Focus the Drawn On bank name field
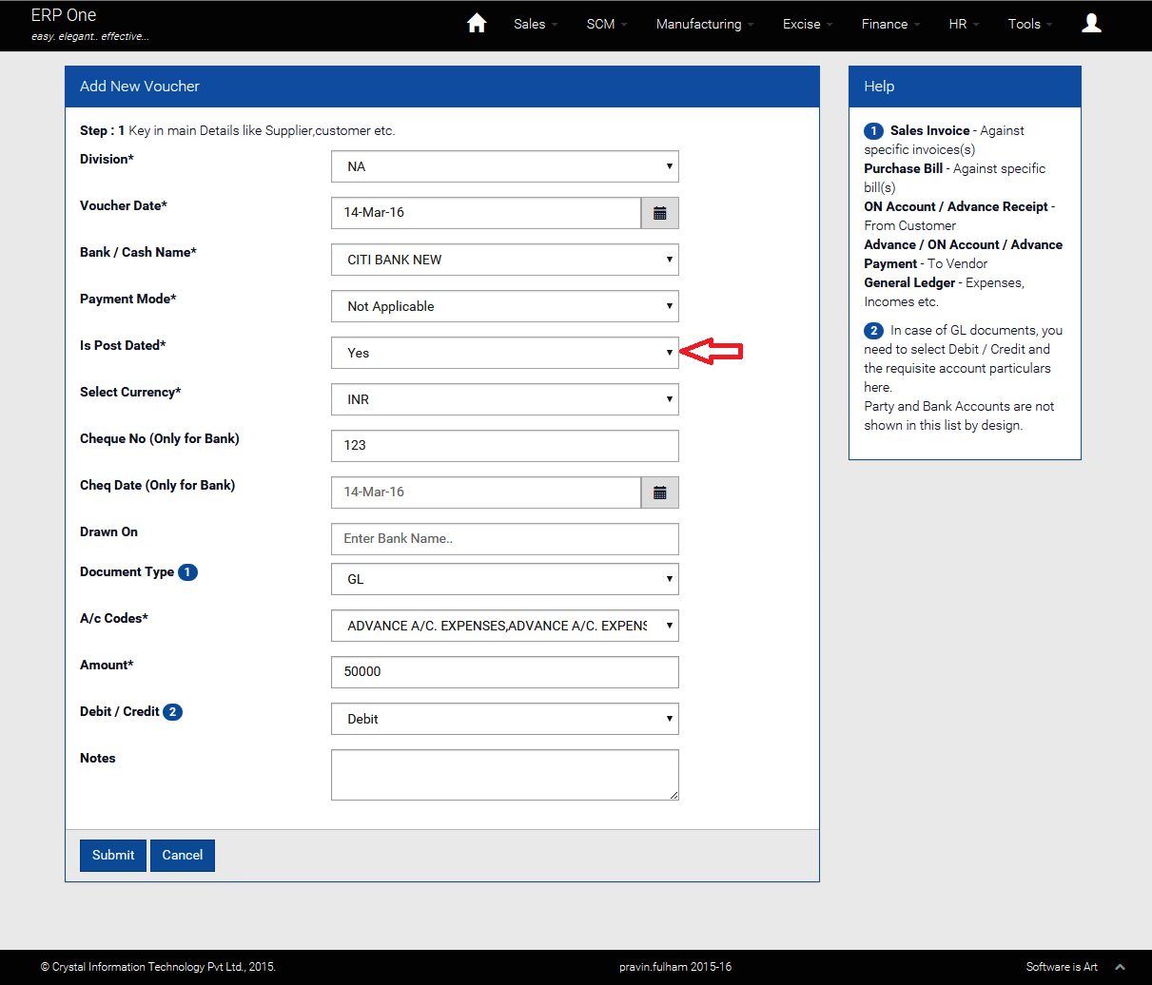1152x985 pixels. (505, 539)
